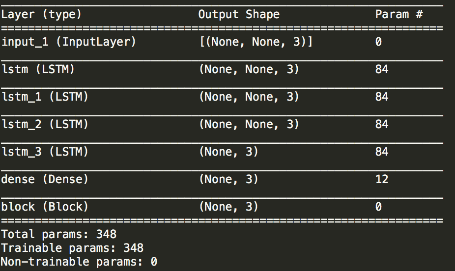Image resolution: width=455 pixels, height=271 pixels.
Task: Click the 0 param count for block layer
Action: click(378, 207)
